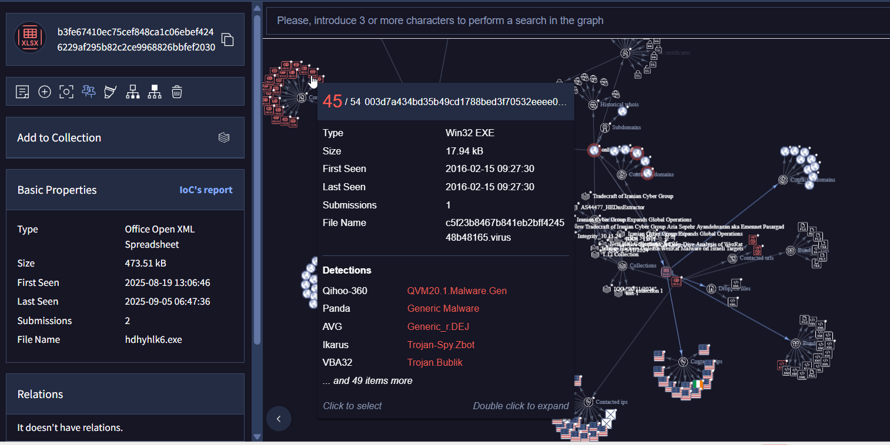
Task: Select the Subdomains relation node
Action: coord(604,127)
